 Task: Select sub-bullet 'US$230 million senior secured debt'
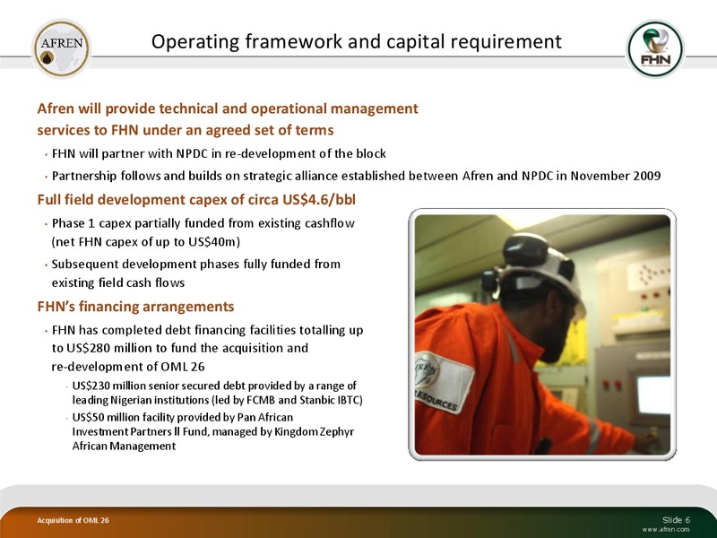click(x=214, y=386)
